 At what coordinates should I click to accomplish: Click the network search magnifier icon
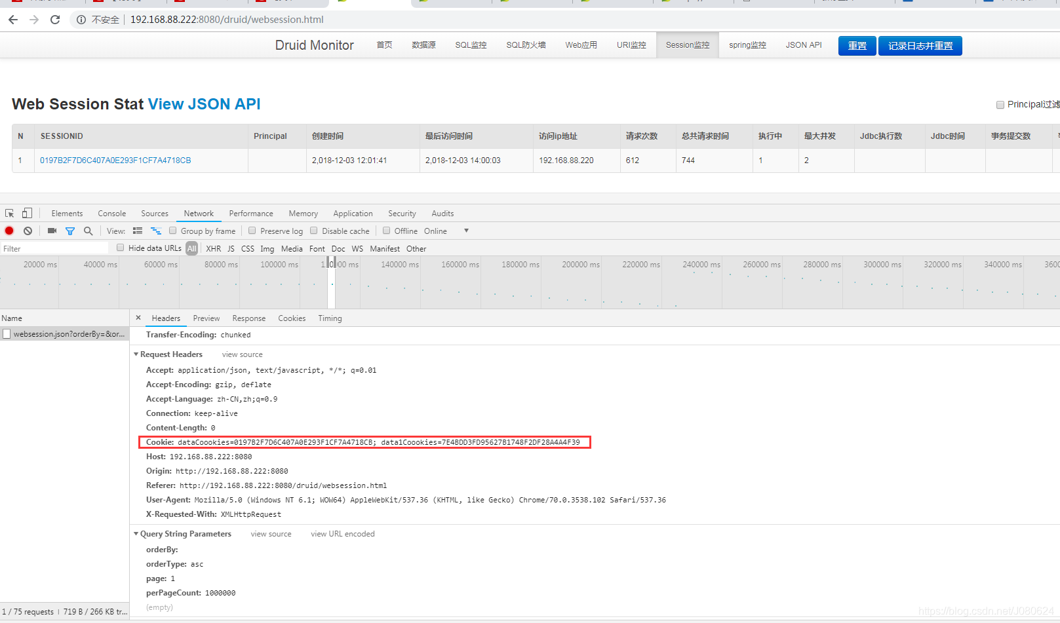(88, 231)
